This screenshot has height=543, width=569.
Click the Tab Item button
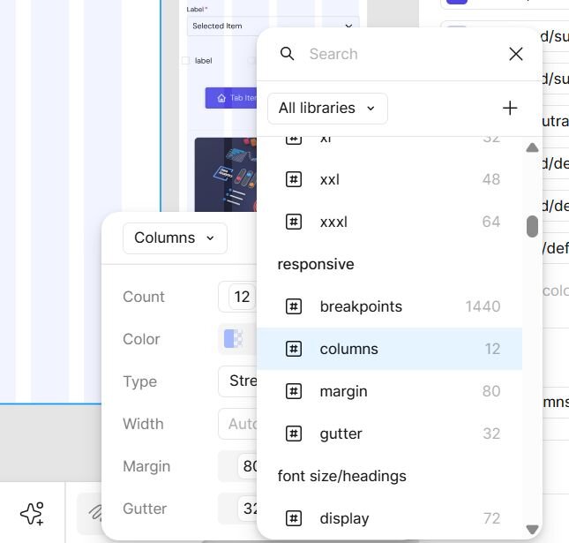231,98
